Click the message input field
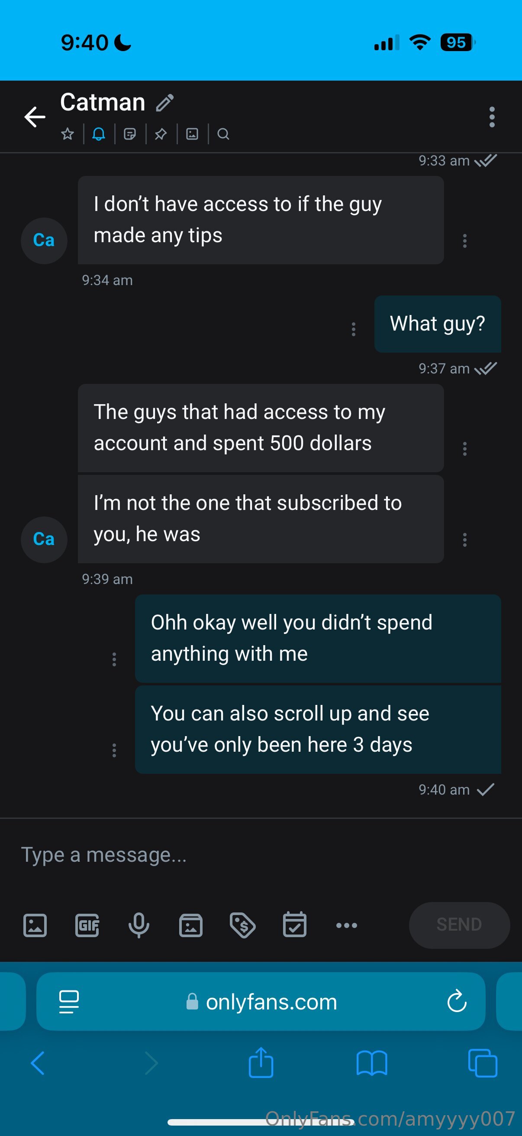The height and width of the screenshot is (1136, 522). pos(260,855)
